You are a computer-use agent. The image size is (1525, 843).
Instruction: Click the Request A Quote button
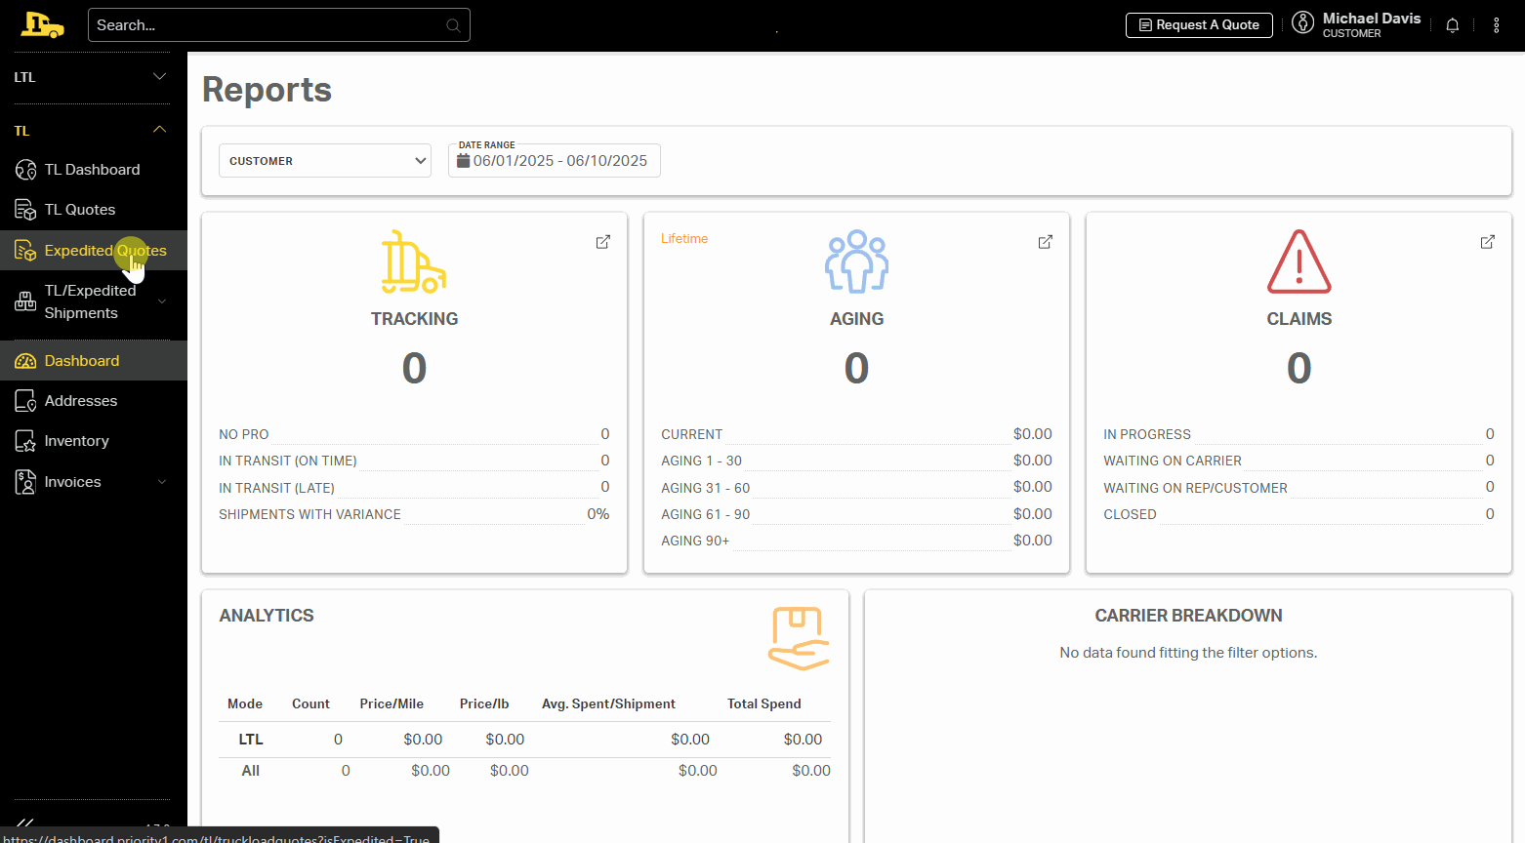click(x=1199, y=25)
